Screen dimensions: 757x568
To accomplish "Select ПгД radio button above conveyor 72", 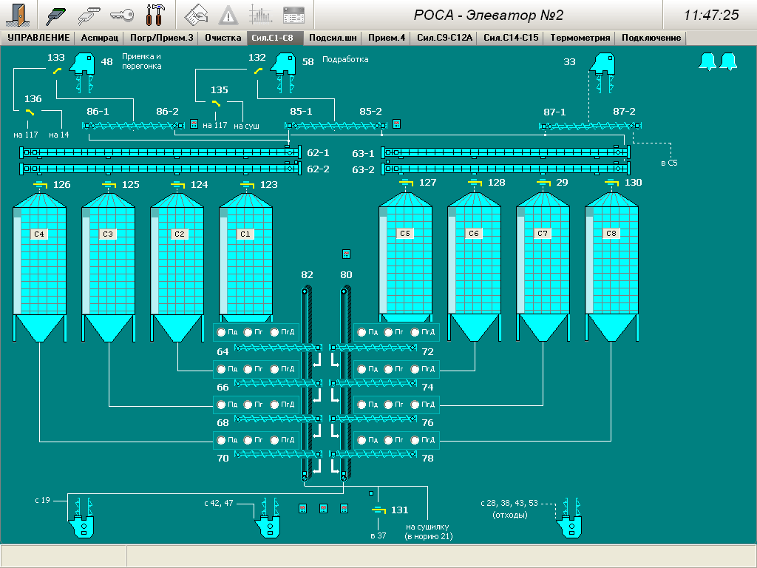I will click(x=415, y=333).
